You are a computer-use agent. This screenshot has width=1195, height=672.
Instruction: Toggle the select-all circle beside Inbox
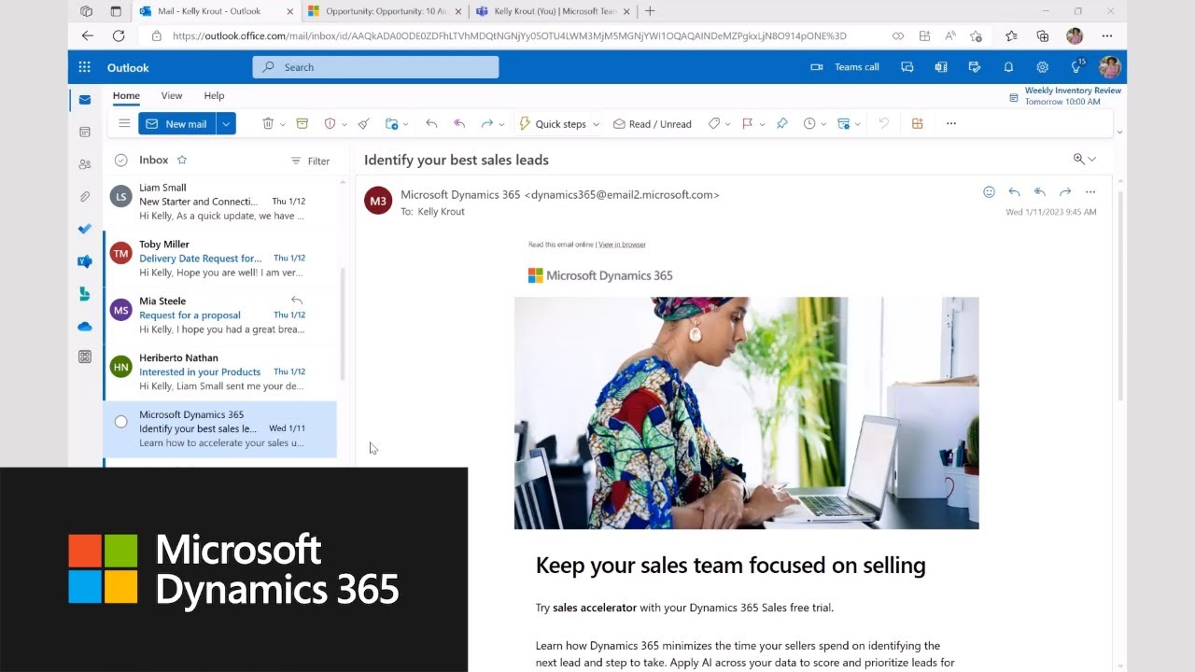click(x=120, y=161)
